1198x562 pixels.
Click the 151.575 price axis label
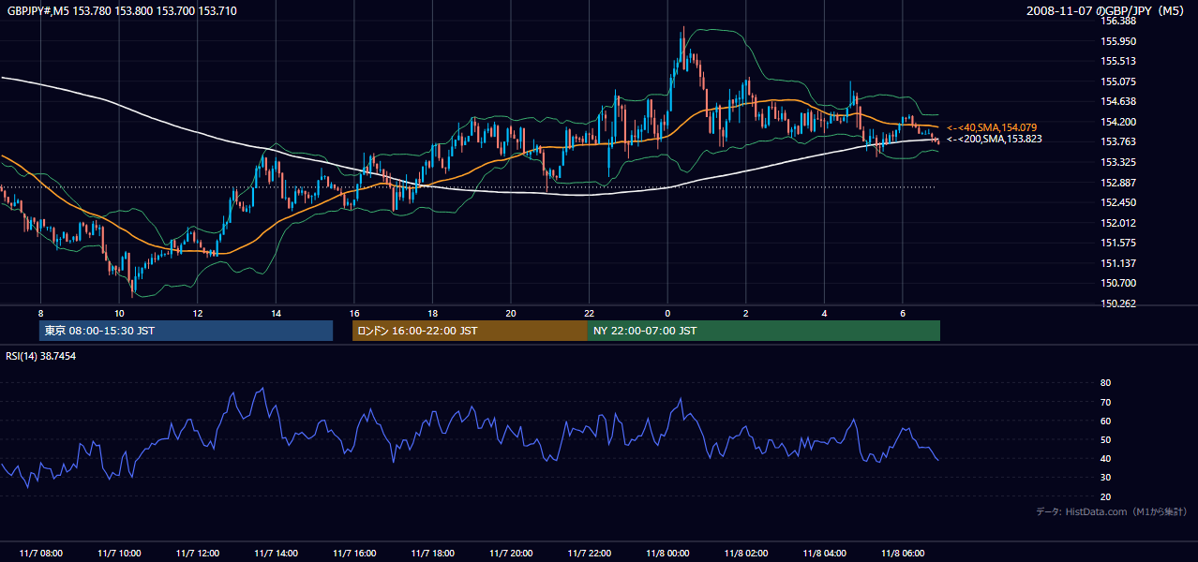click(x=1119, y=243)
